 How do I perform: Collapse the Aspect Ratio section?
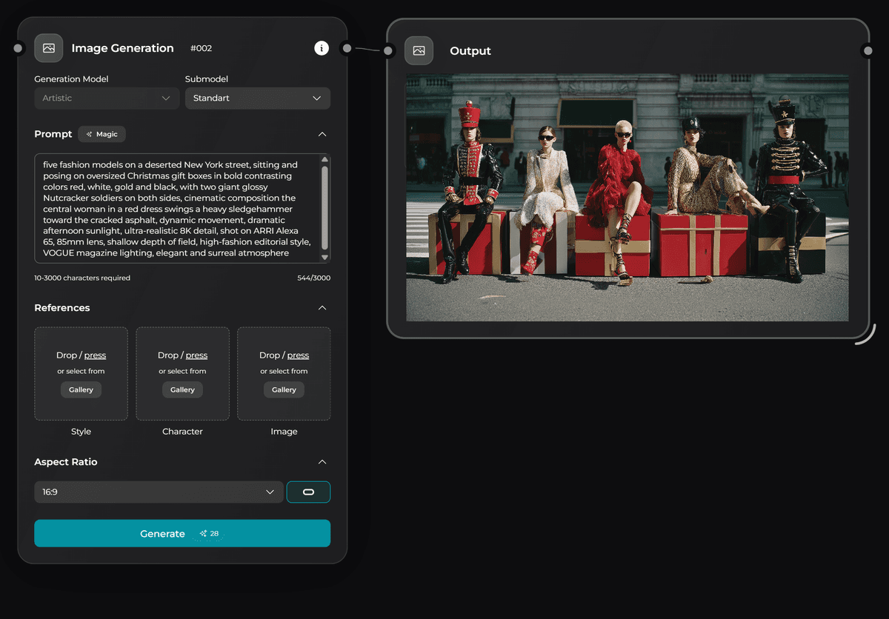point(322,462)
